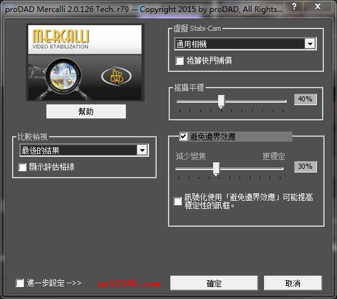
Task: Open the 通用相機 Stabi-Cam dropdown
Action: pos(245,44)
